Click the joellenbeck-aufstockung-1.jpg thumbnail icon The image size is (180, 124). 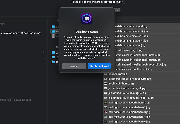(106, 88)
